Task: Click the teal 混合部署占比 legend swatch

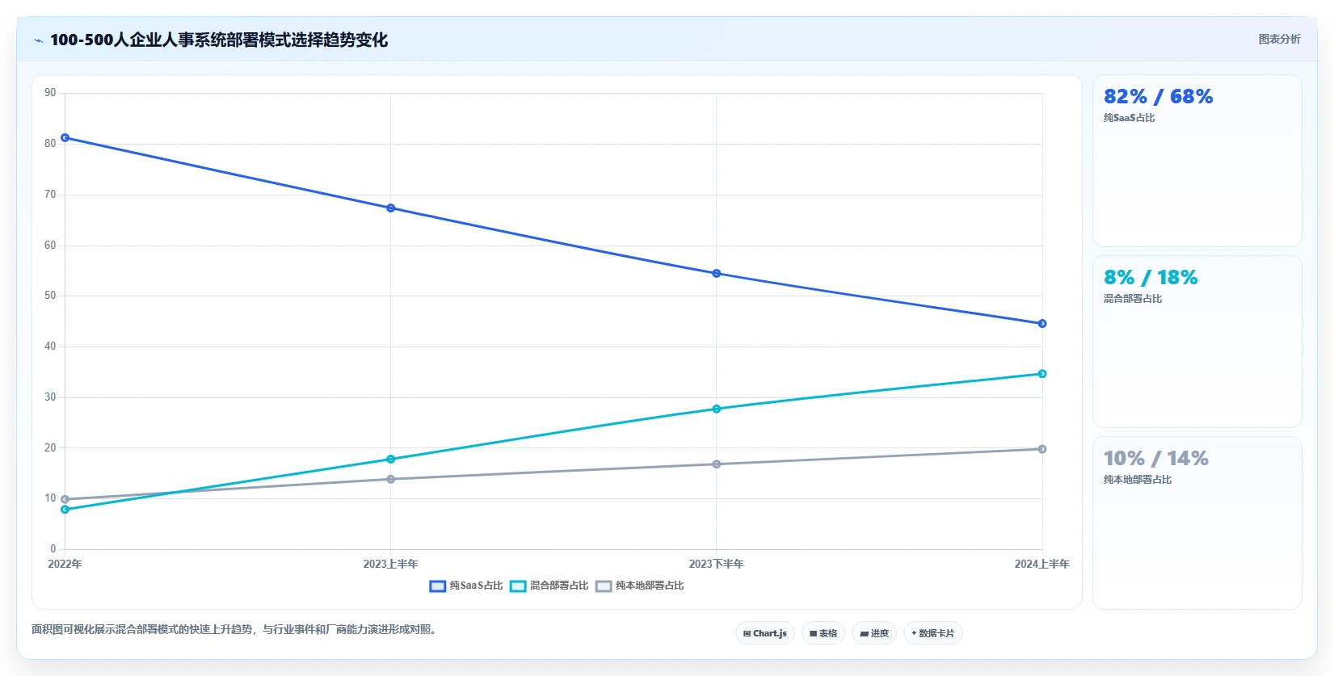Action: click(518, 586)
